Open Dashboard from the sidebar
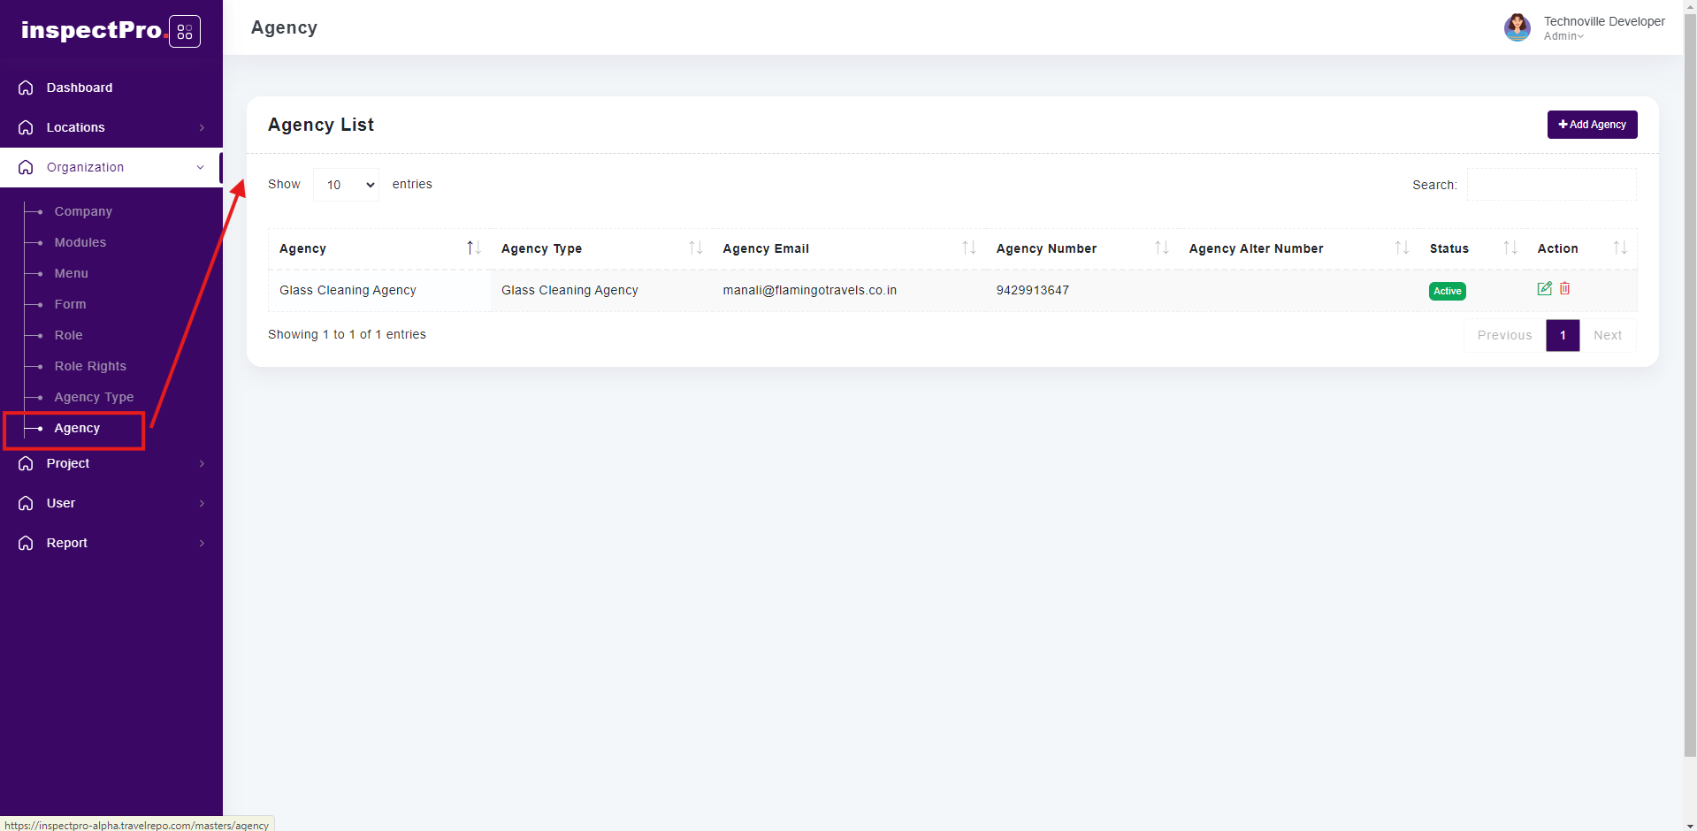Screen dimensions: 1697x831 pos(80,88)
